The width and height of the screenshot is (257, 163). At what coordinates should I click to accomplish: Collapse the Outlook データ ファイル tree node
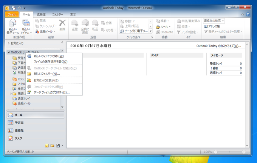(9, 52)
